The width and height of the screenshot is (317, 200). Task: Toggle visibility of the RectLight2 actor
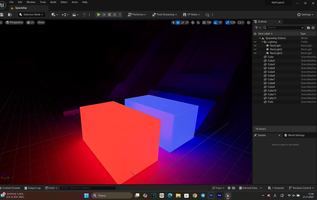tap(255, 49)
